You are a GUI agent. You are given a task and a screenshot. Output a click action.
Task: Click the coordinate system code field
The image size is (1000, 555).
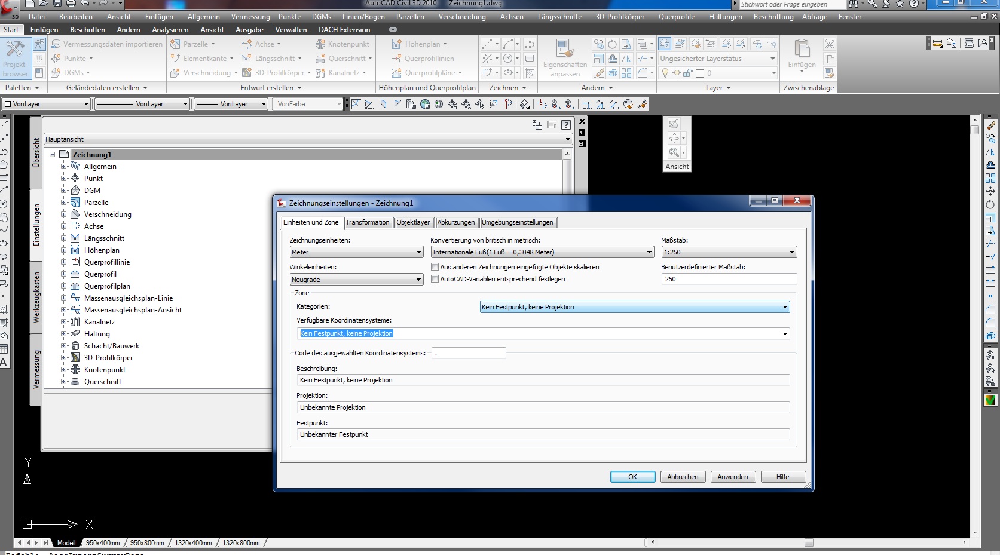[x=469, y=353]
